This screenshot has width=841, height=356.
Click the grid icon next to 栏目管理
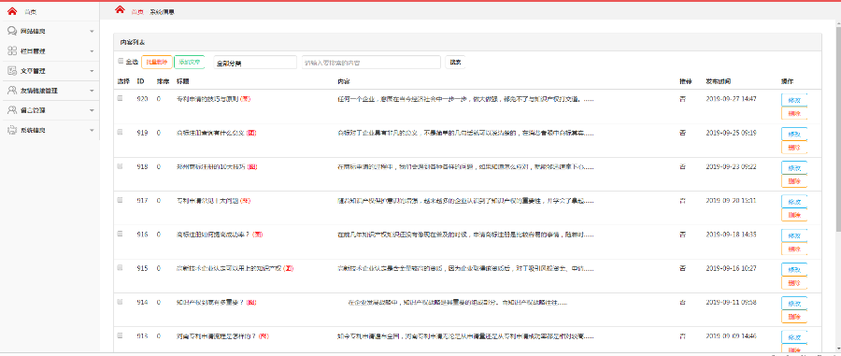click(12, 50)
